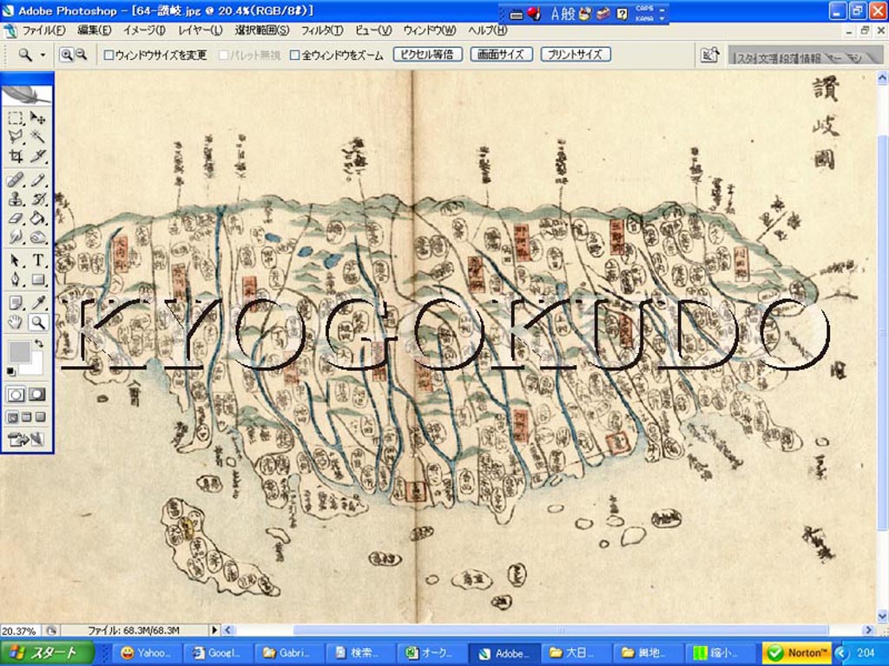This screenshot has width=889, height=666.
Task: Select the Healing Brush tool
Action: 16,180
